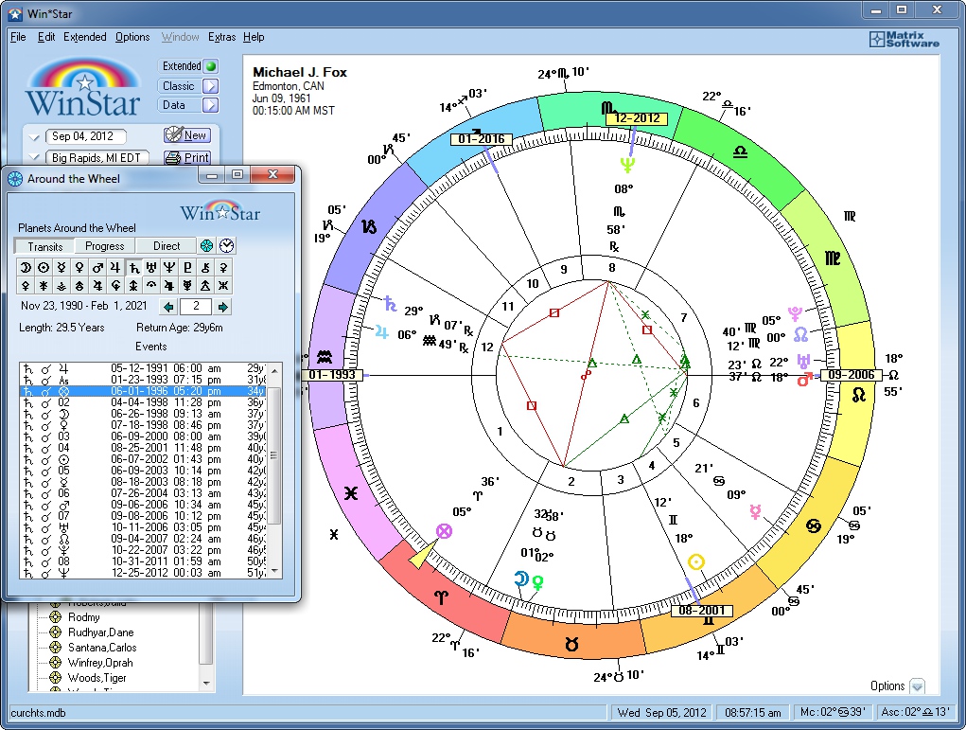Open the Extras menu
This screenshot has width=966, height=730.
tap(221, 37)
